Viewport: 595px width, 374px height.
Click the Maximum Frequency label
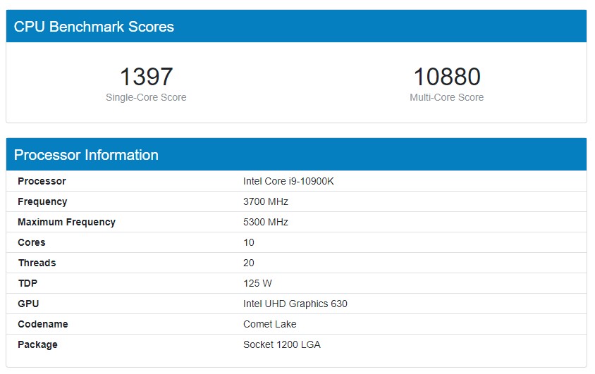coord(66,222)
